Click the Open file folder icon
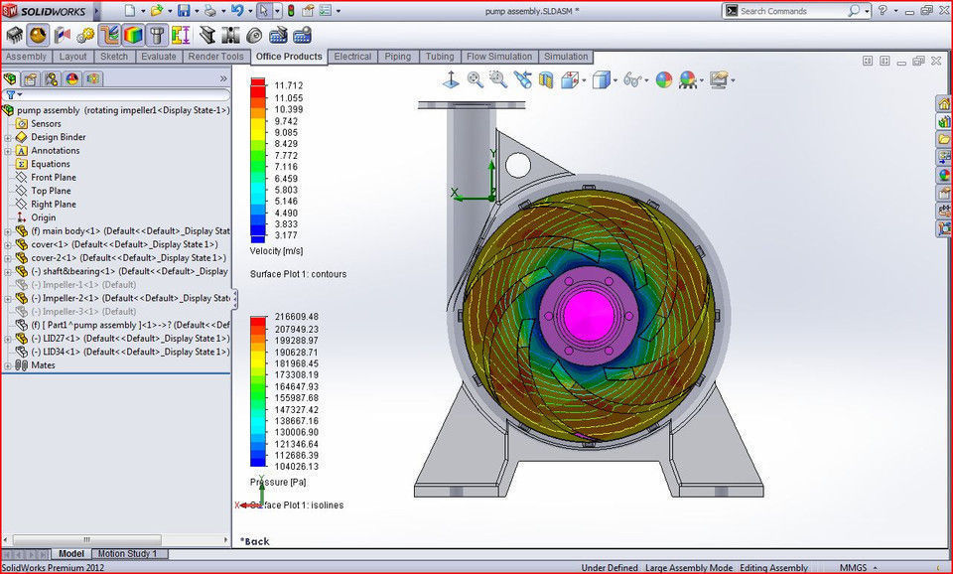This screenshot has height=574, width=953. [156, 10]
